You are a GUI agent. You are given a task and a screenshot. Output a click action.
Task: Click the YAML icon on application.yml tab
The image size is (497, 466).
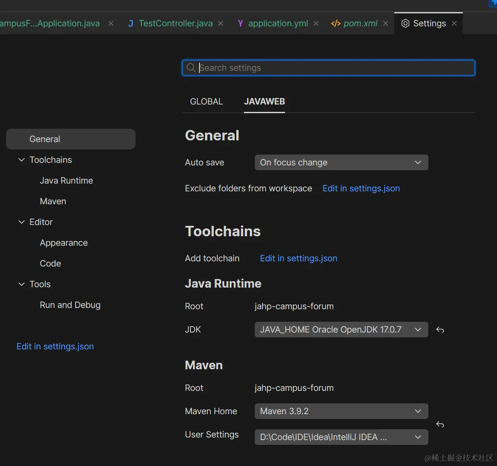click(x=240, y=24)
